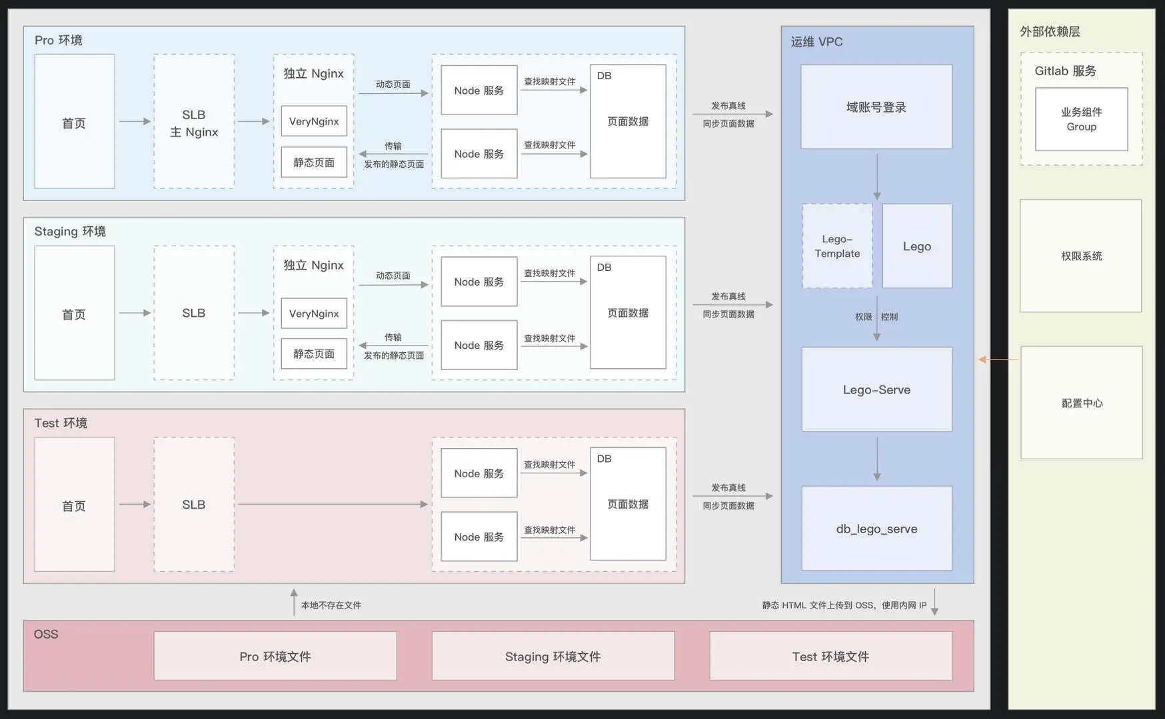The width and height of the screenshot is (1165, 719).
Task: Click the 动态页面 arrow label in Staging 环境
Action: 393,276
